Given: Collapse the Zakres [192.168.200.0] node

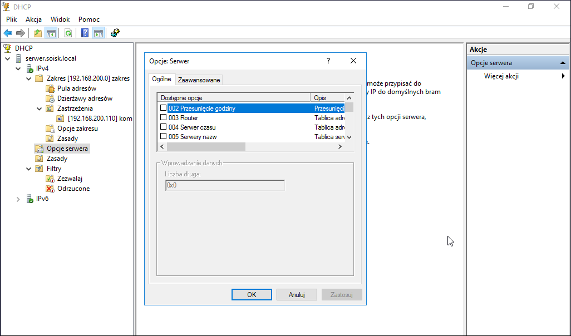Looking at the screenshot, I should (29, 78).
